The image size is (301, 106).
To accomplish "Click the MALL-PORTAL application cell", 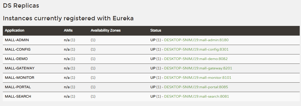I will pyautogui.click(x=18, y=87).
